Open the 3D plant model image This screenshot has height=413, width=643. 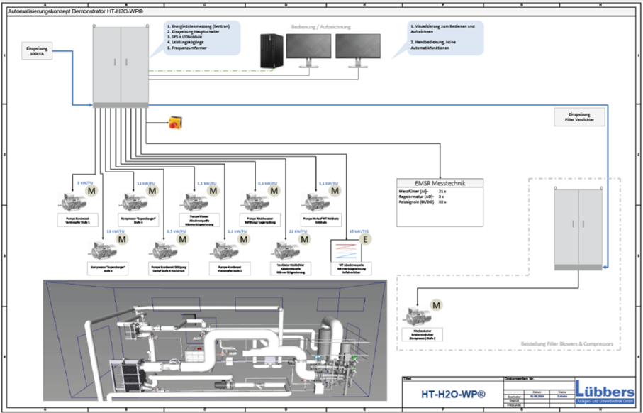[213, 339]
